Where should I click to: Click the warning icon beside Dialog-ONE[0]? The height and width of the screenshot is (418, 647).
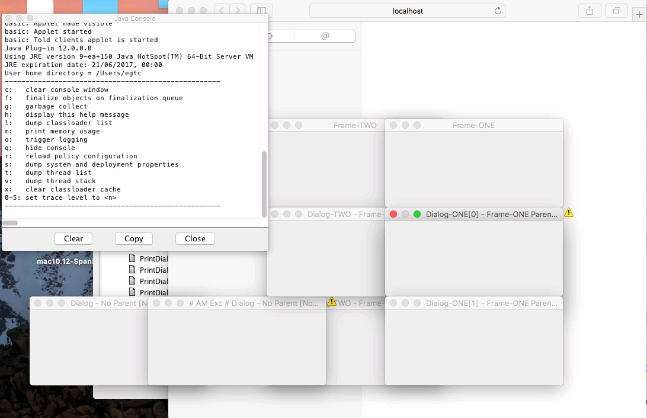point(569,212)
